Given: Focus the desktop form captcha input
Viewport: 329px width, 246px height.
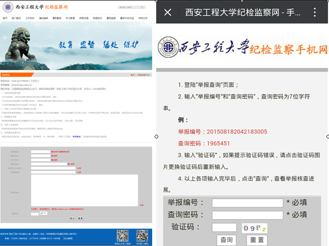Looking at the screenshot, I should (35, 214).
